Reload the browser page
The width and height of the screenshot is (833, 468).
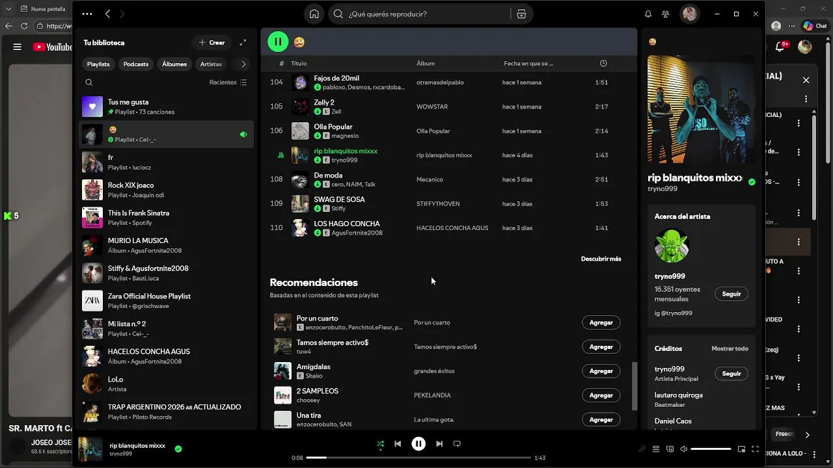click(x=24, y=26)
